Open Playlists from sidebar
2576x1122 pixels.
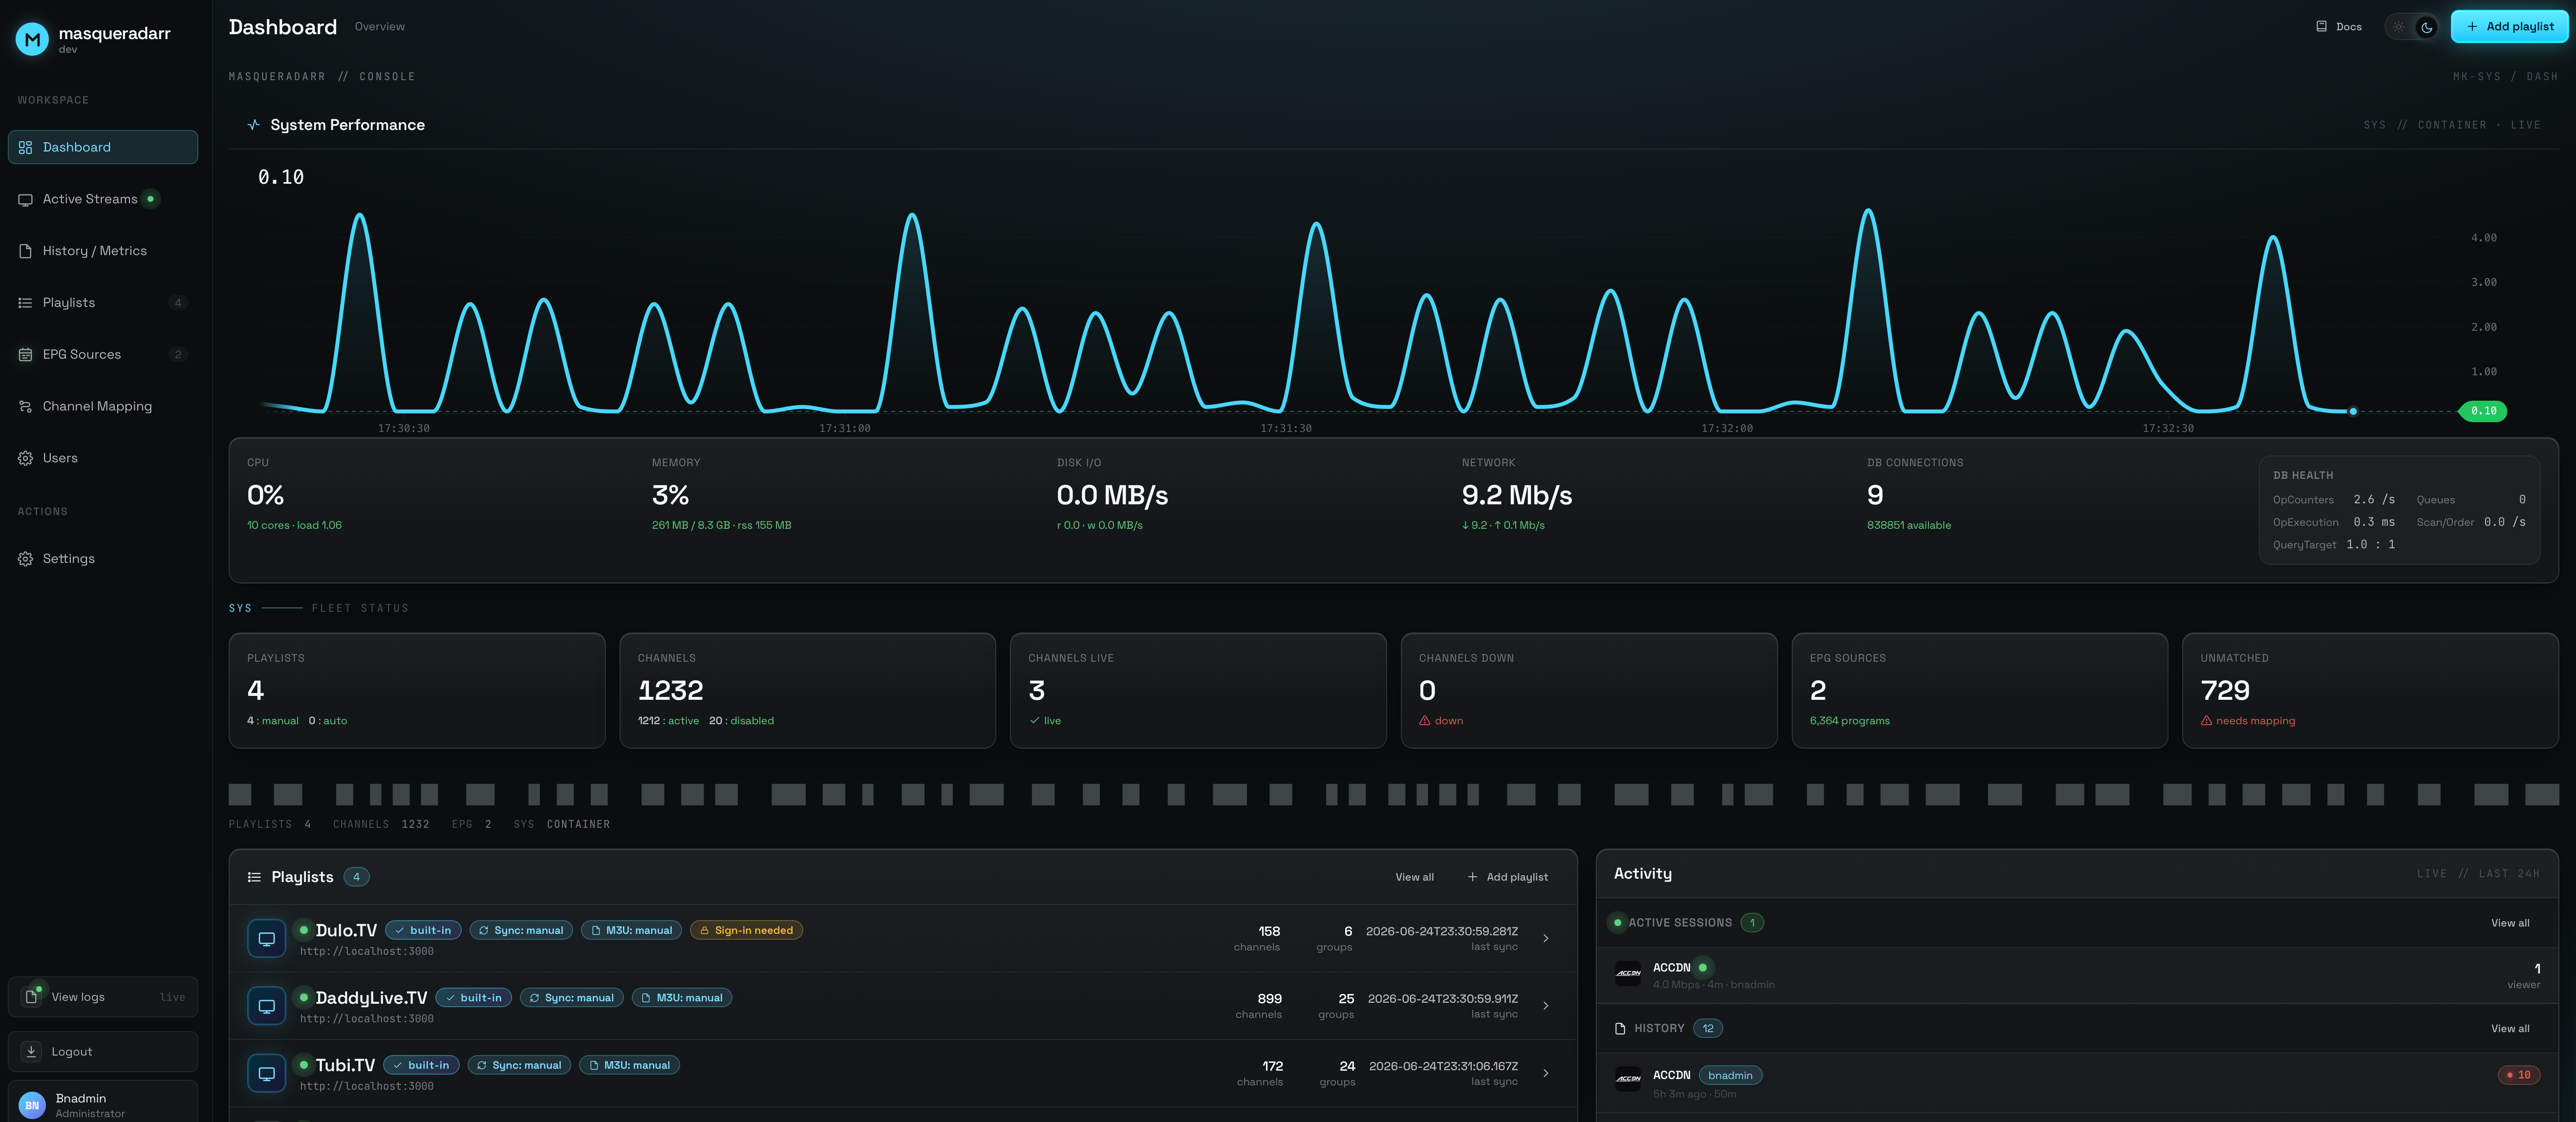coord(103,303)
